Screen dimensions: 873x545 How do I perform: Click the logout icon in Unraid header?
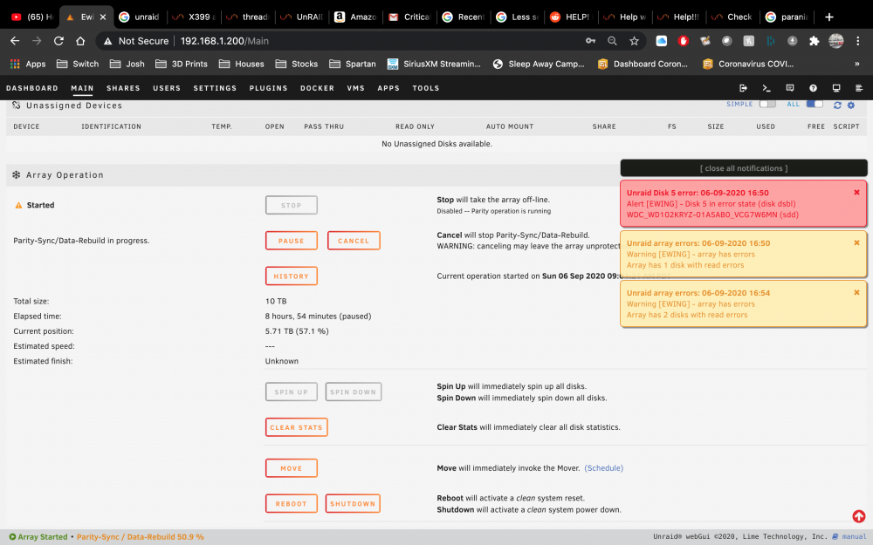743,88
